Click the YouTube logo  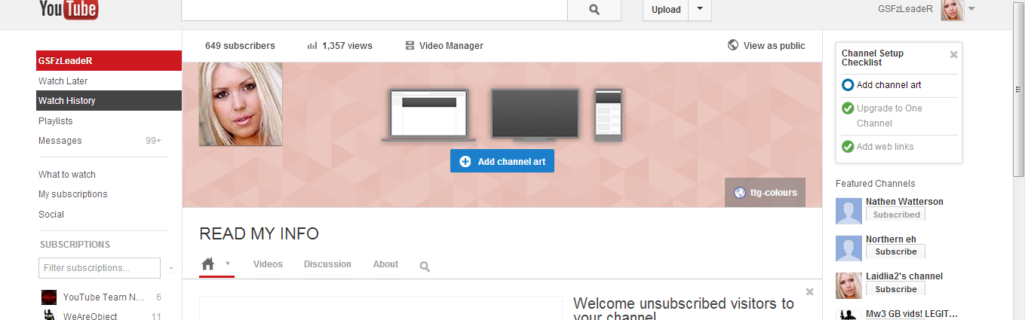pos(68,9)
